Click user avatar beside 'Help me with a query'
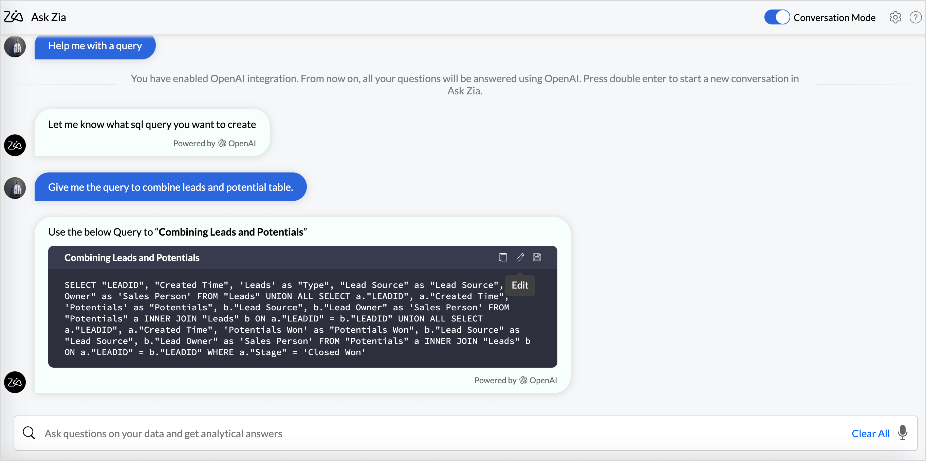926x461 pixels. click(15, 47)
